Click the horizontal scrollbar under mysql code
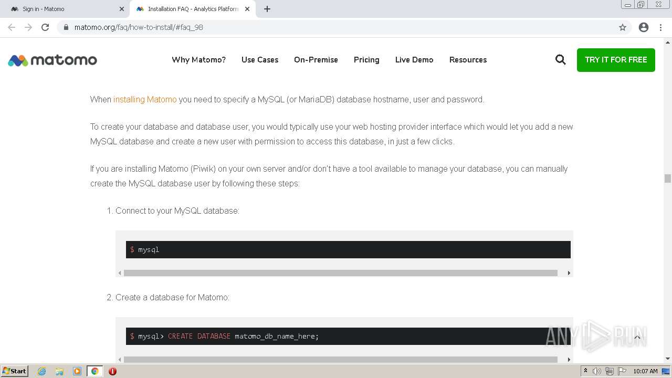This screenshot has height=378, width=672. coord(340,273)
